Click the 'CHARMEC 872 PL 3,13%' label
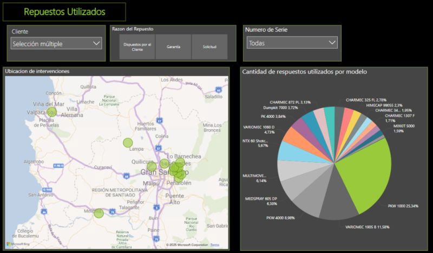This screenshot has height=253, width=433. coord(290,102)
